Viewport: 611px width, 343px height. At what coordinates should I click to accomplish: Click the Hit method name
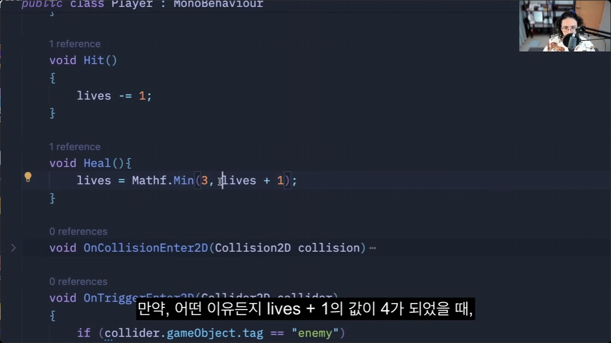[94, 60]
